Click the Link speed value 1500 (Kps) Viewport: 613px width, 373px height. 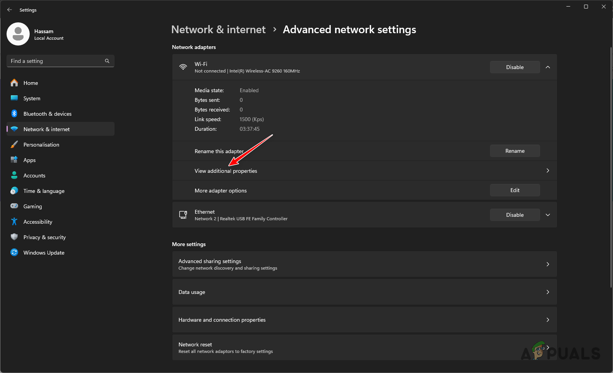pyautogui.click(x=252, y=119)
